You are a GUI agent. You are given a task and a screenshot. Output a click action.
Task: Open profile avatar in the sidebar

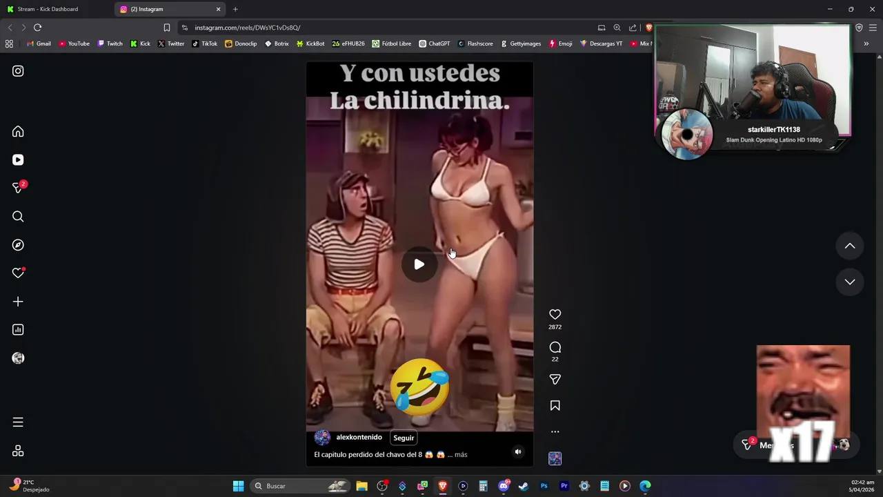pos(18,358)
